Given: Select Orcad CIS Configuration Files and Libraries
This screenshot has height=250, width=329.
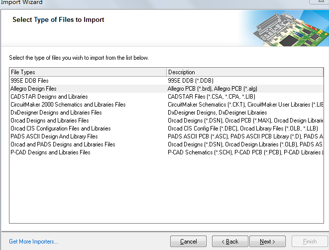Looking at the screenshot, I should 61,128.
